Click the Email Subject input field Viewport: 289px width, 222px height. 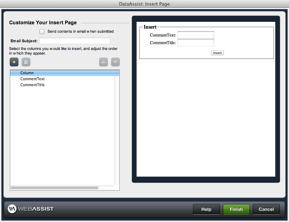point(74,41)
